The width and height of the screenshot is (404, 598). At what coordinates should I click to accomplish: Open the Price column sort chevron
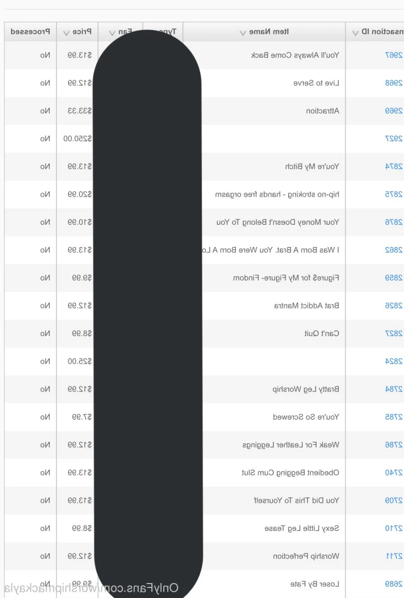(x=66, y=33)
